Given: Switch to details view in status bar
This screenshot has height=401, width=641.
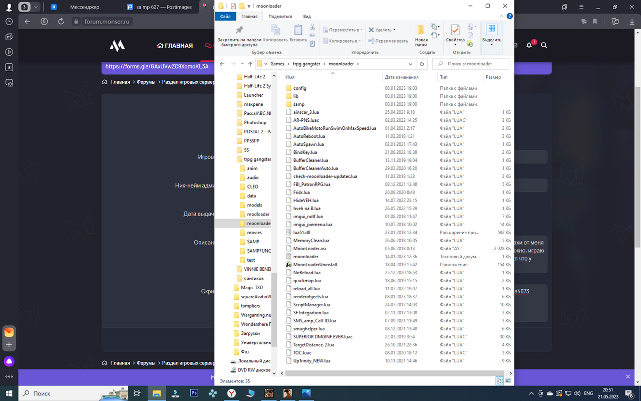Looking at the screenshot, I should [499, 381].
